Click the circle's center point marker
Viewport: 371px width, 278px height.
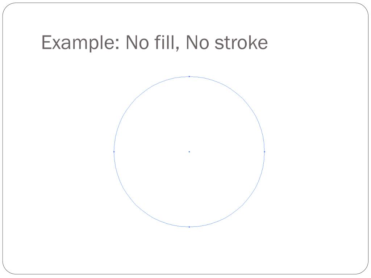point(189,152)
